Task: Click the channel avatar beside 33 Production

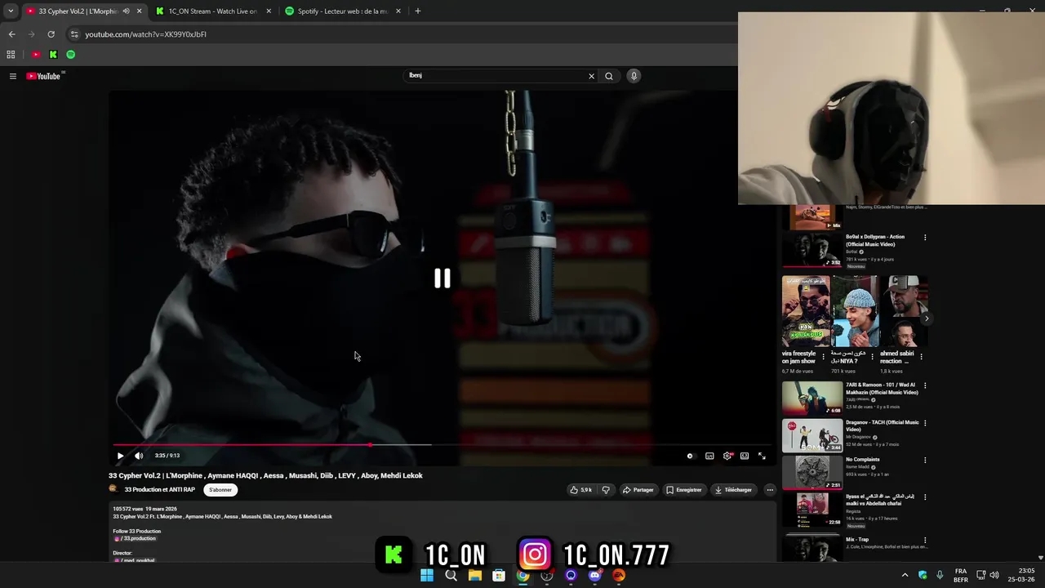Action: [x=113, y=489]
